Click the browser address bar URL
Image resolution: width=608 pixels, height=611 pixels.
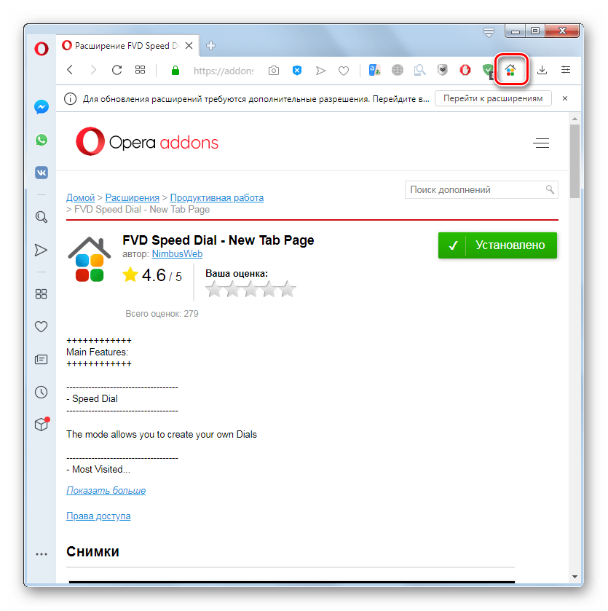[224, 71]
